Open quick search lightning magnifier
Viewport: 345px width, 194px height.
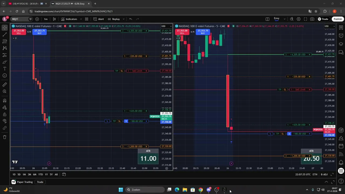[292, 19]
